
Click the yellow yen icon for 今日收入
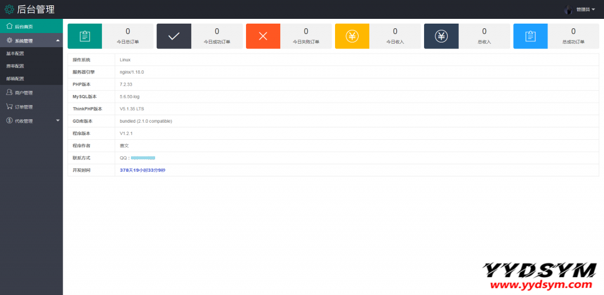[x=352, y=36]
